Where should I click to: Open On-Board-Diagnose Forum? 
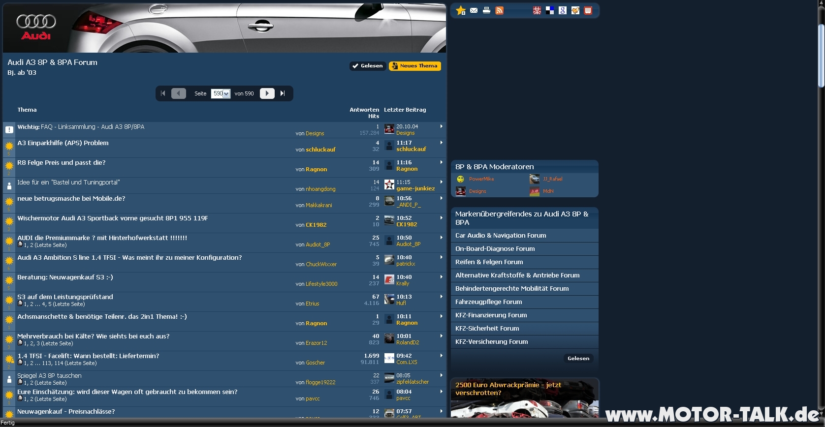coord(495,249)
